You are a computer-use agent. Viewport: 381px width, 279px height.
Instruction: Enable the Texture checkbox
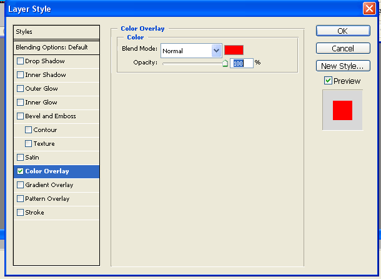[29, 144]
